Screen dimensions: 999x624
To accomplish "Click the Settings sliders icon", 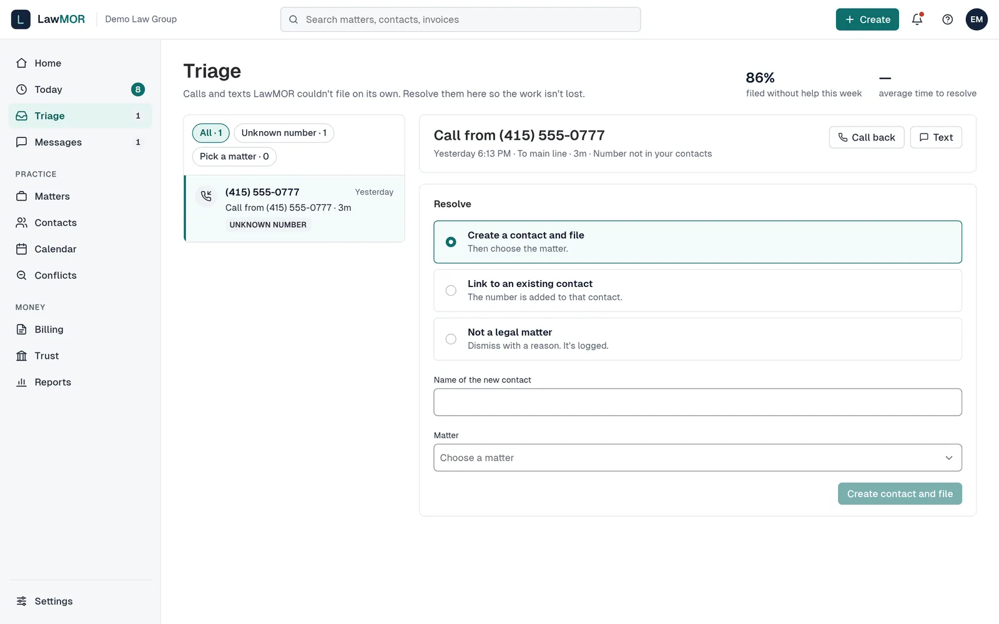I will click(22, 601).
